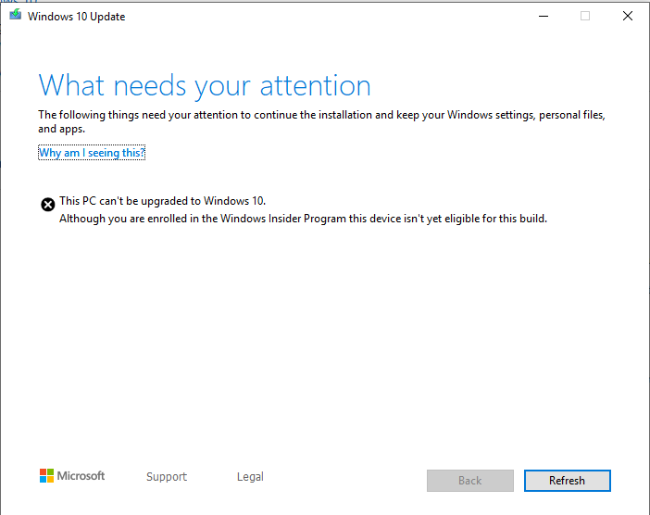The width and height of the screenshot is (650, 515).
Task: Open the 'Why am I seeing this?' link
Action: [92, 153]
